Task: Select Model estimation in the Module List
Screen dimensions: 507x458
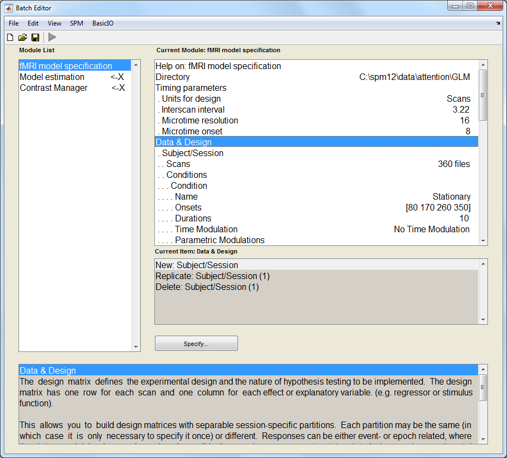Action: (52, 77)
